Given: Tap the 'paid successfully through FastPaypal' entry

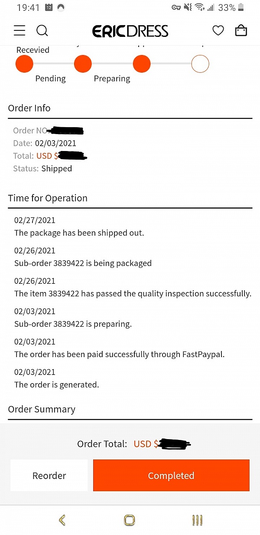Looking at the screenshot, I should [x=119, y=348].
